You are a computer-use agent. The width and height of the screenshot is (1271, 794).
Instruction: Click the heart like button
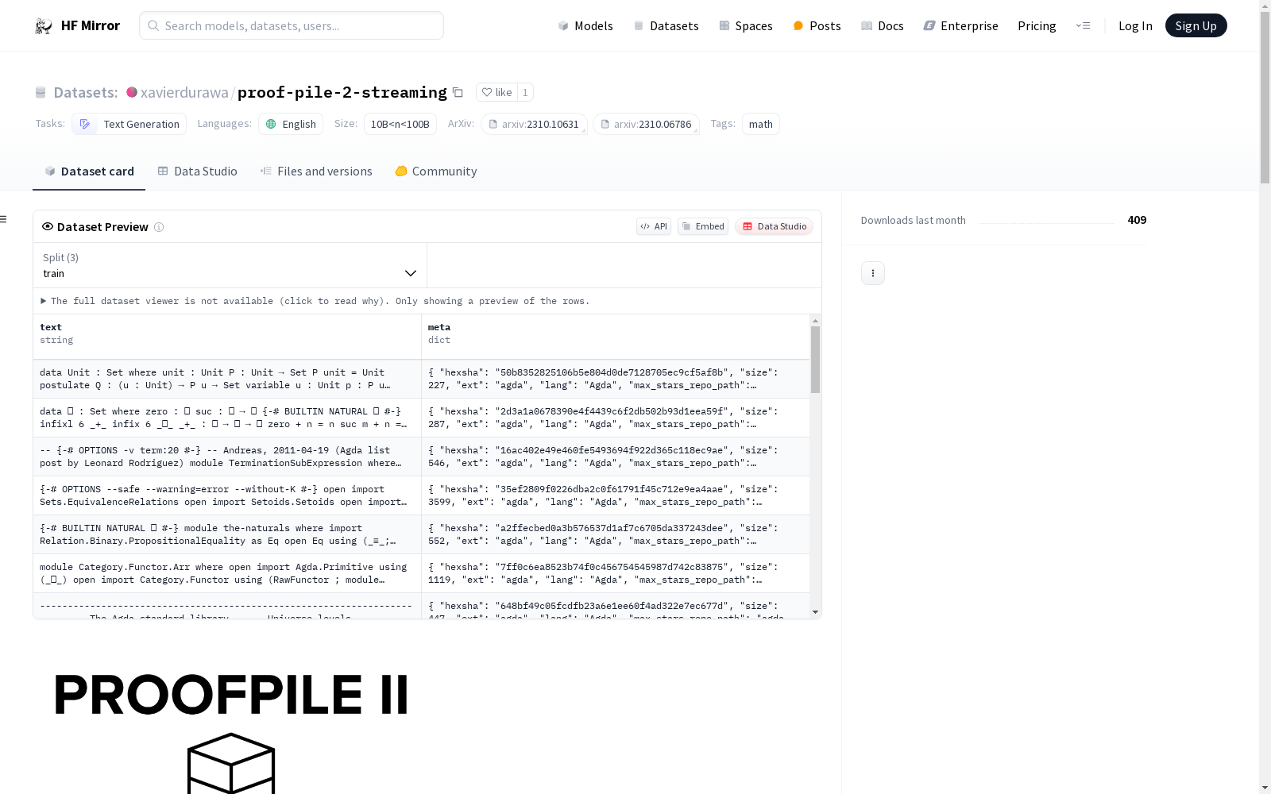tap(496, 92)
